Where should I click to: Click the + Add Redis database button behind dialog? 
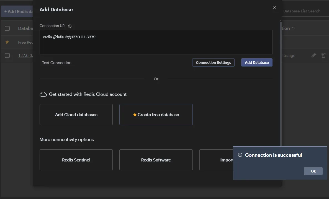[x=17, y=12]
